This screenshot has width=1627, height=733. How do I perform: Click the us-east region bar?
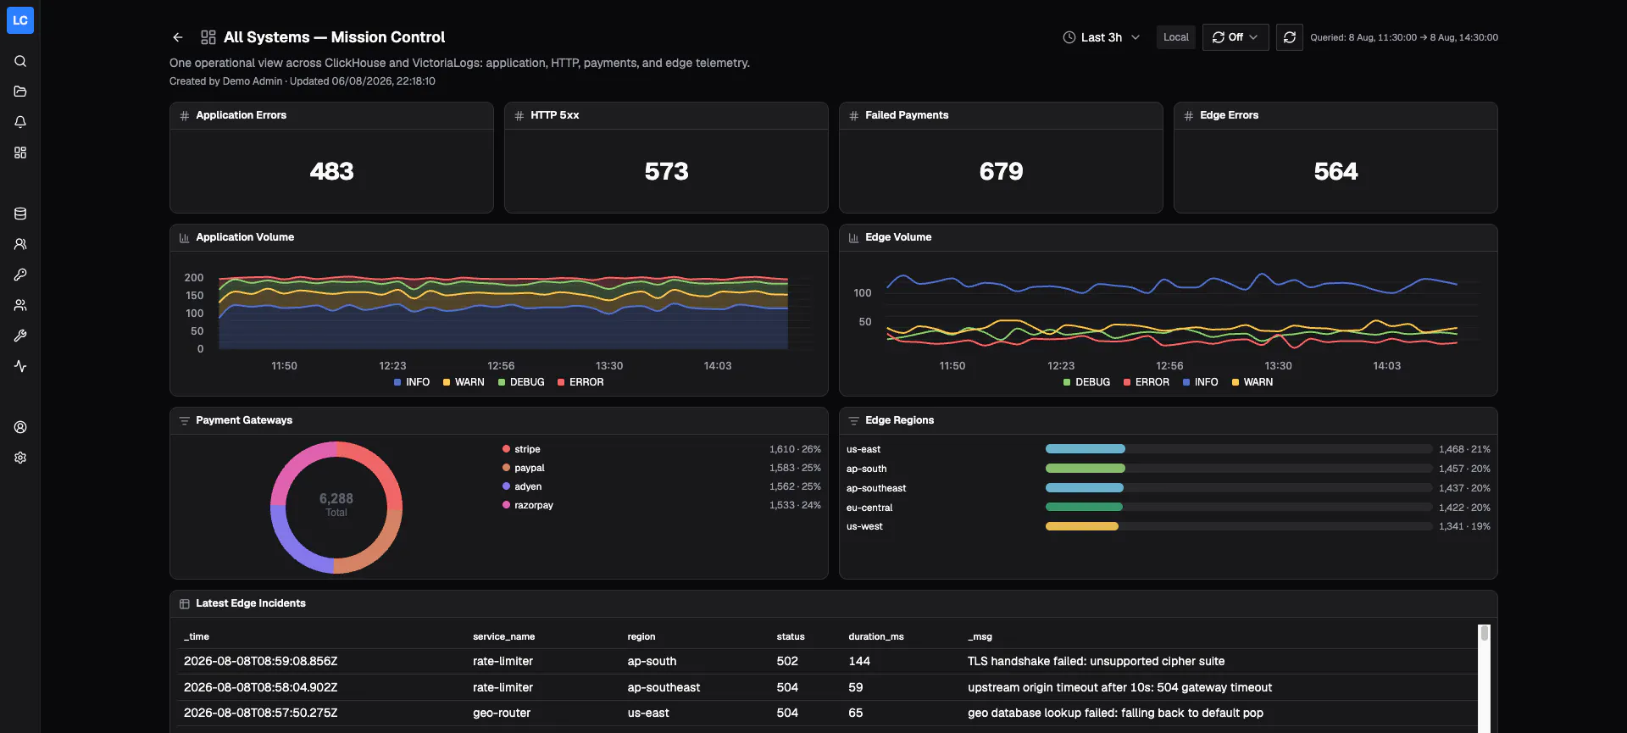1086,449
